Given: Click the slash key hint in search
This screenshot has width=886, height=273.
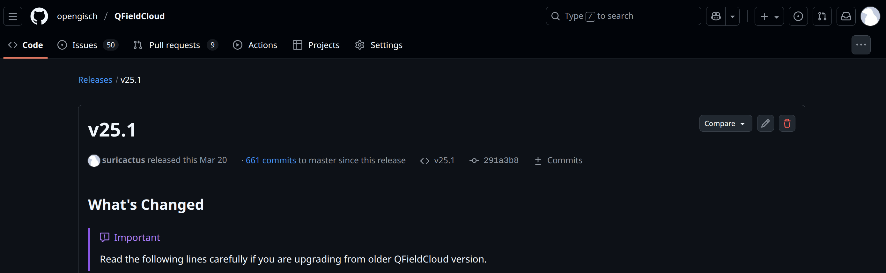Looking at the screenshot, I should click(590, 17).
